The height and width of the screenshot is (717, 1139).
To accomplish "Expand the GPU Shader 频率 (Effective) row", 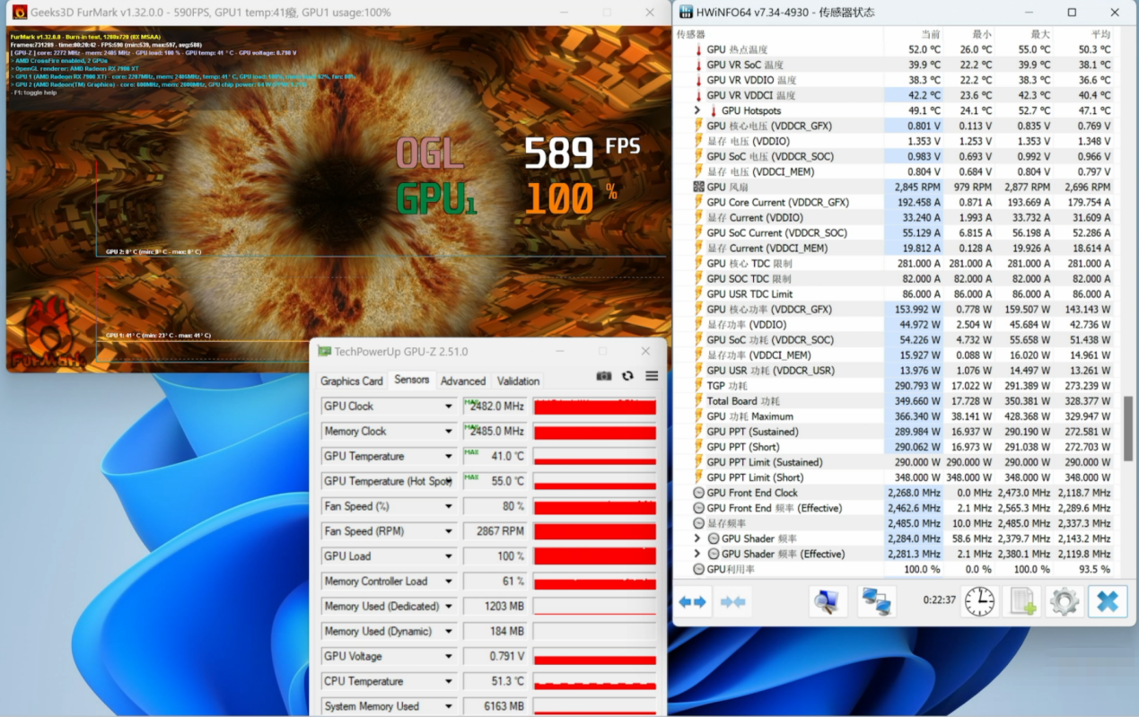I will tap(697, 554).
